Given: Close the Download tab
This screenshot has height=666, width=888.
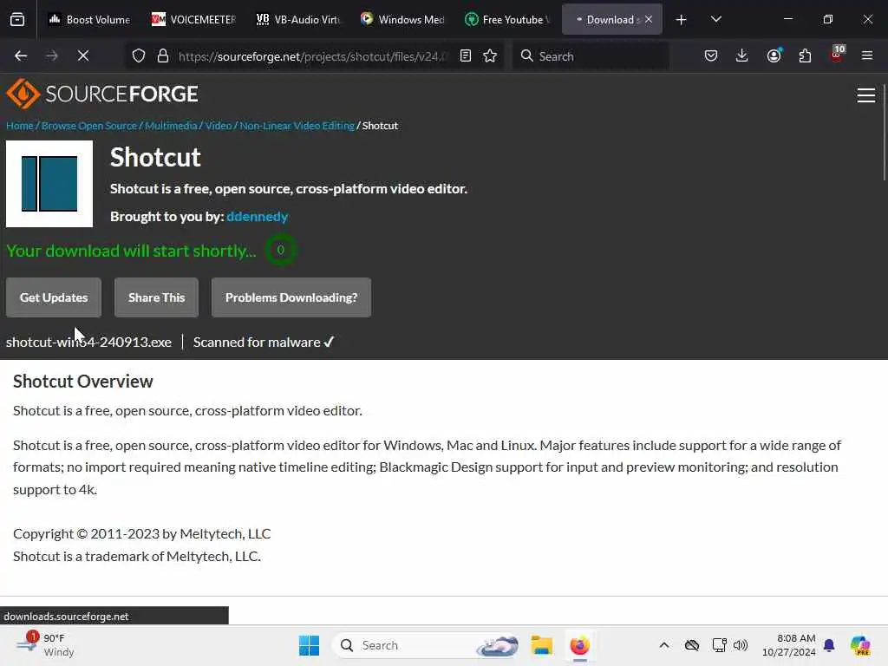Looking at the screenshot, I should (649, 19).
